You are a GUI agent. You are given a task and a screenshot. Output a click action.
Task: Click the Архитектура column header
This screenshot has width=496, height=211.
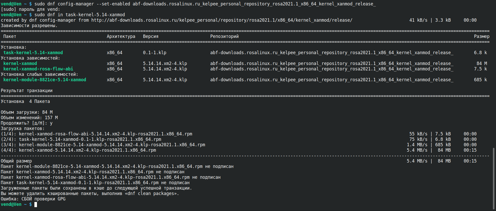pos(121,36)
